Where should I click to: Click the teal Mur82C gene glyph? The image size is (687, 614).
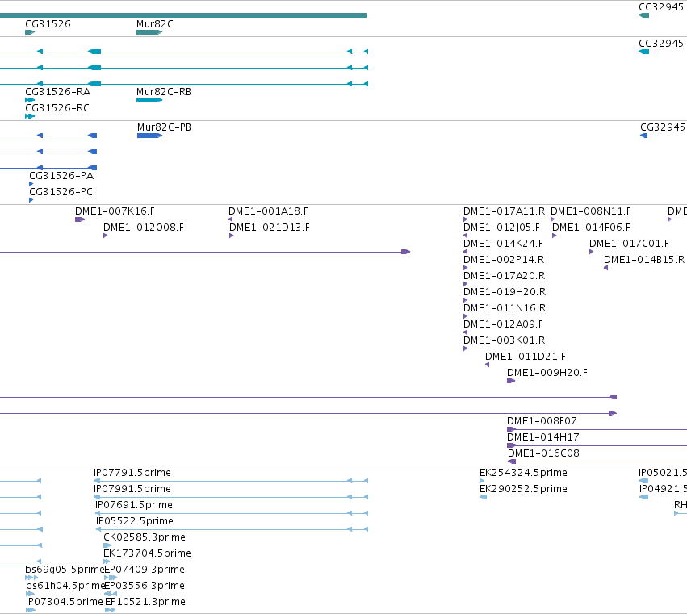pyautogui.click(x=149, y=32)
